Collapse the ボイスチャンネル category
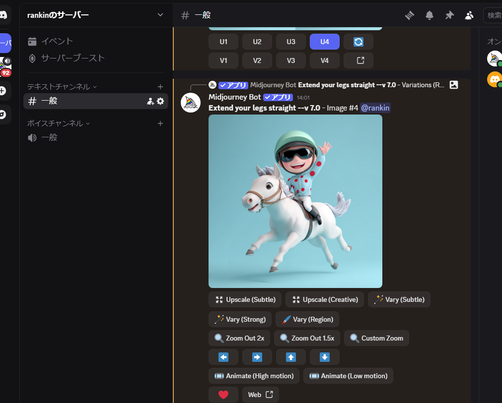This screenshot has height=403, width=502. pyautogui.click(x=58, y=123)
